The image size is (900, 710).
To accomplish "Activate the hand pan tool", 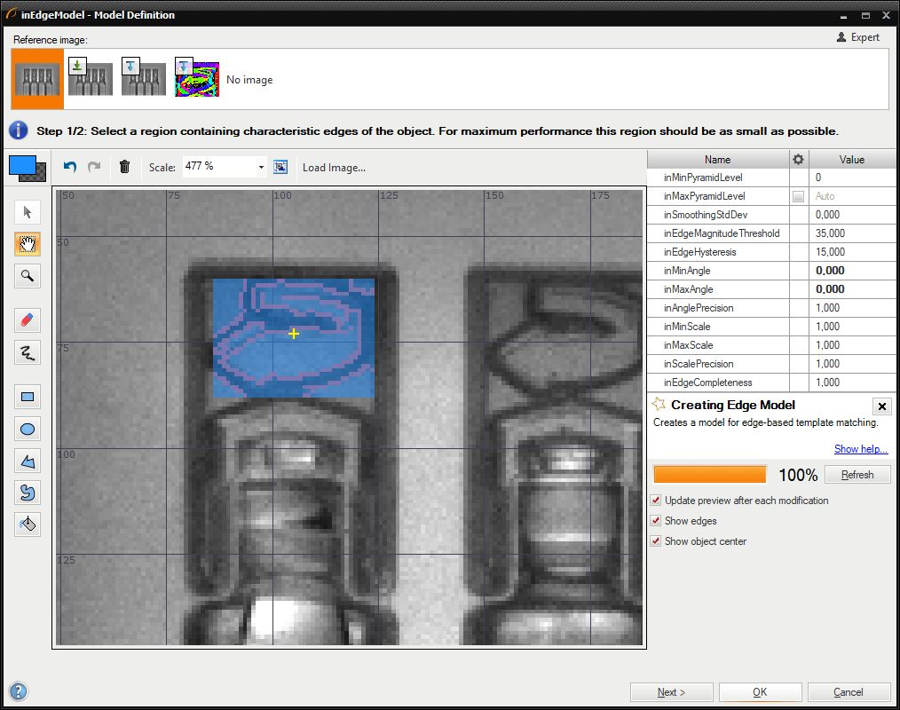I will tap(28, 244).
